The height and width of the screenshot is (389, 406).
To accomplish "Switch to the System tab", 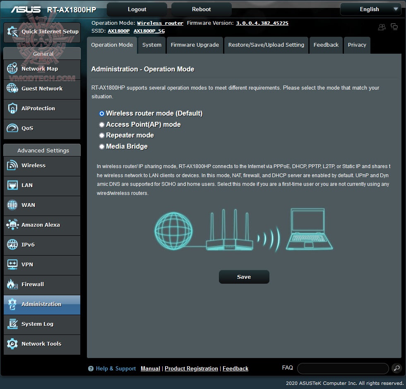I will [152, 45].
